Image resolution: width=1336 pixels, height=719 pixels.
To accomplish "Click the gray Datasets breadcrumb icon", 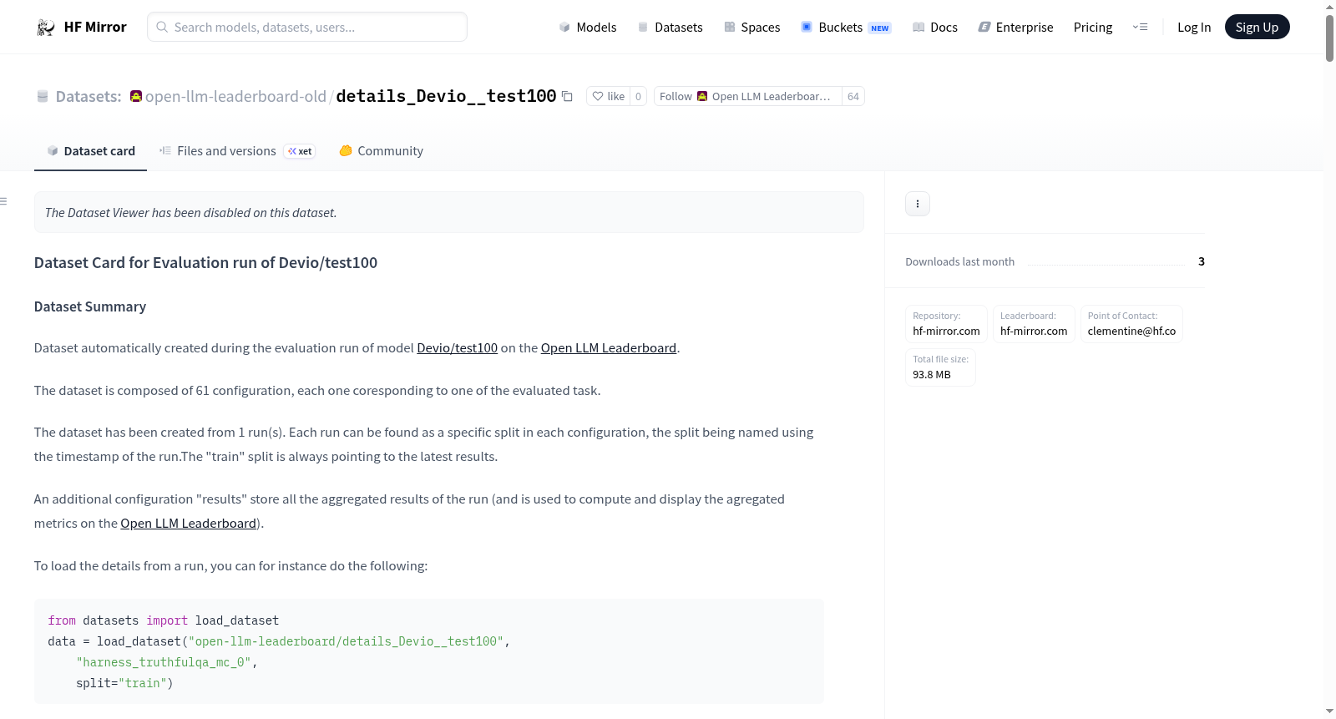I will [x=43, y=96].
